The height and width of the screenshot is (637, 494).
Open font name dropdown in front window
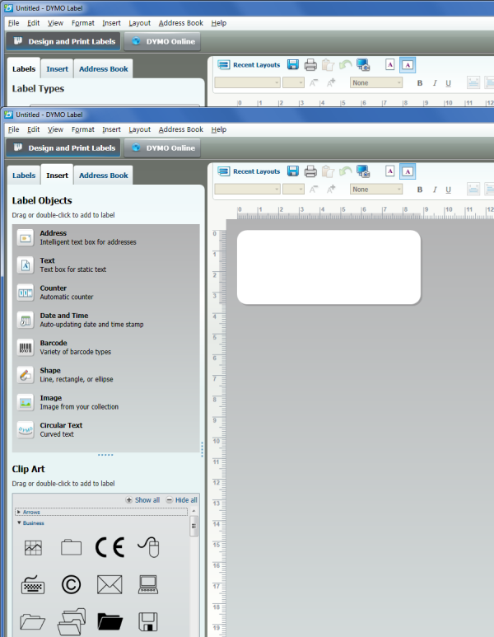click(x=247, y=190)
